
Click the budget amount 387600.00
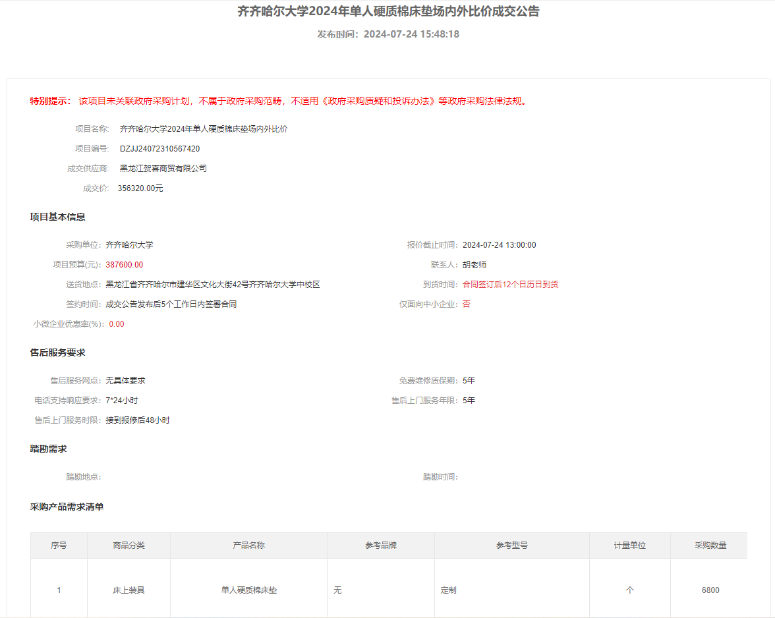[x=125, y=265]
